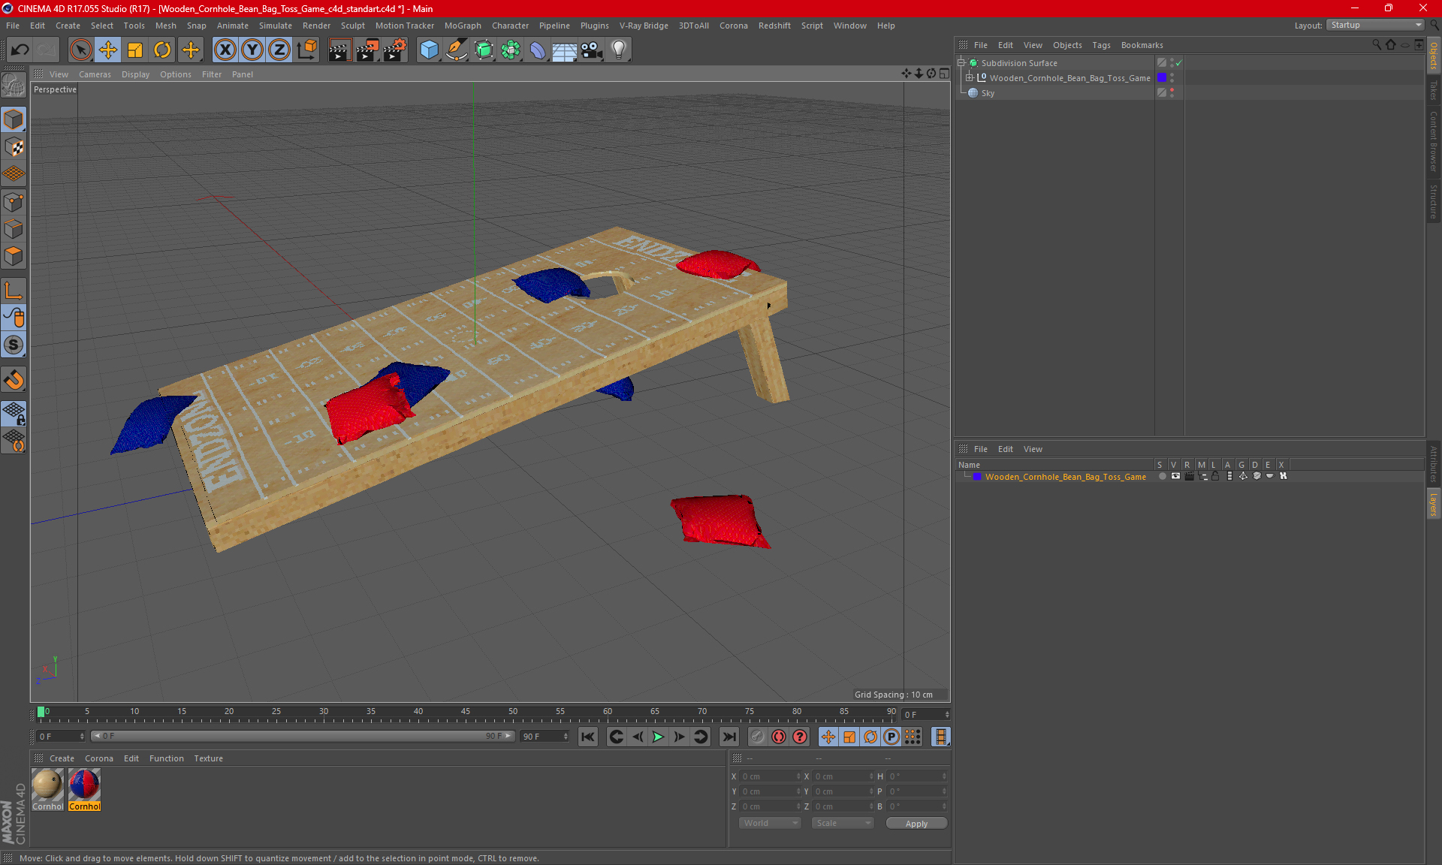The width and height of the screenshot is (1442, 865).
Task: Switch to Attributes side tab
Action: click(x=1433, y=463)
